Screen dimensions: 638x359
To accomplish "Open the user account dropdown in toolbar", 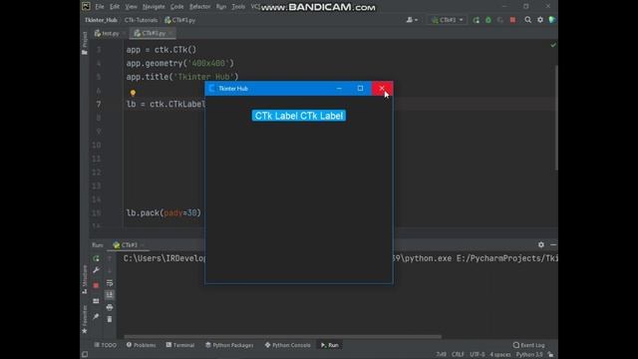I will (x=412, y=20).
